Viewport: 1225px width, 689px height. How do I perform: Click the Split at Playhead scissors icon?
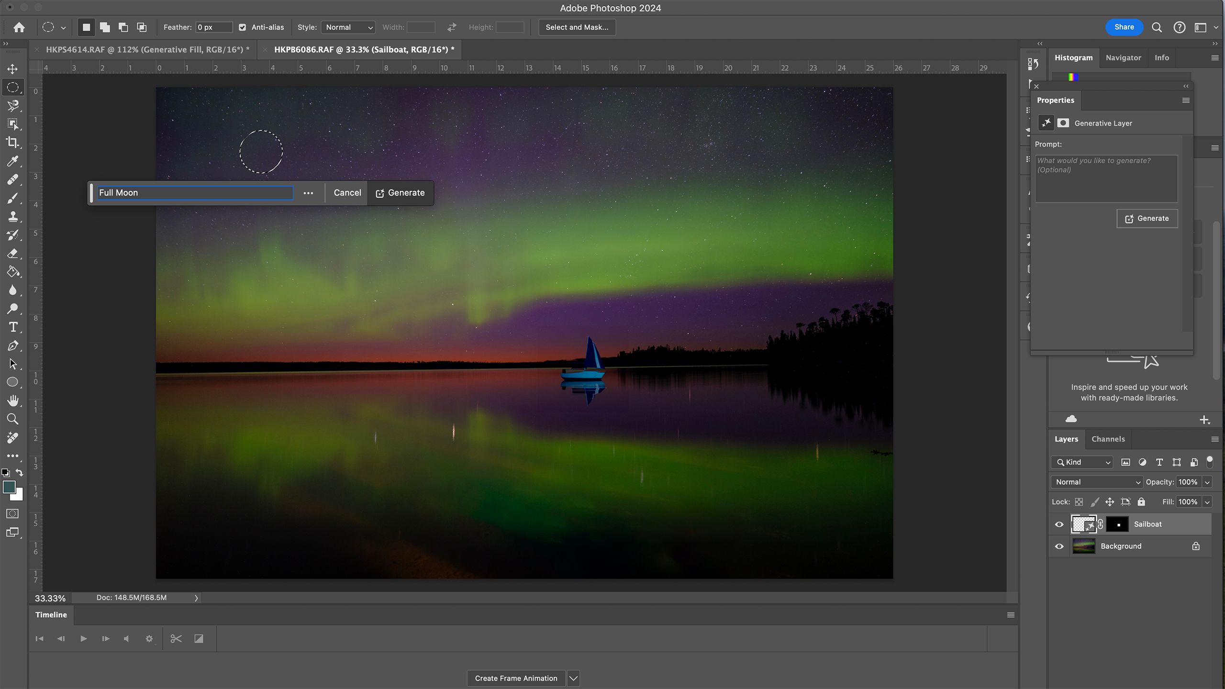(176, 639)
